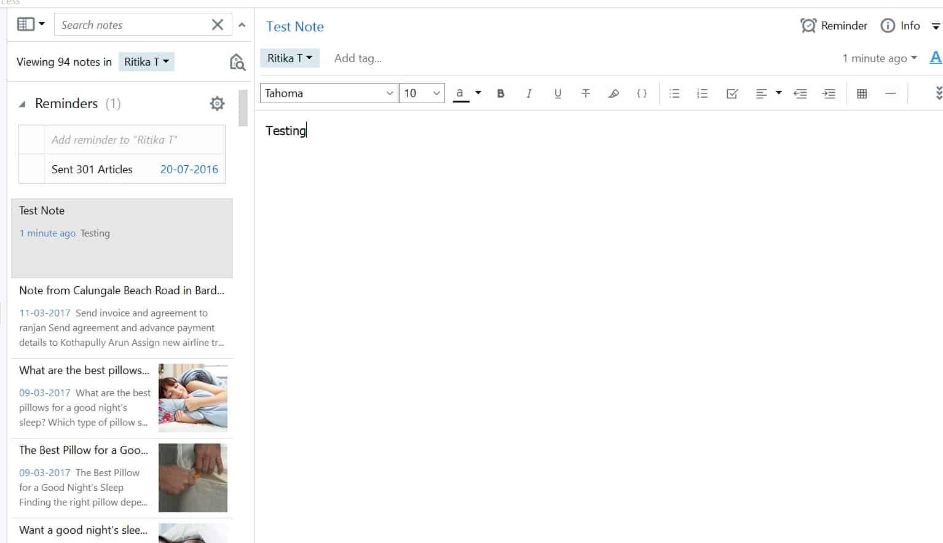This screenshot has width=943, height=543.
Task: Open the font size 10 dropdown
Action: [x=422, y=93]
